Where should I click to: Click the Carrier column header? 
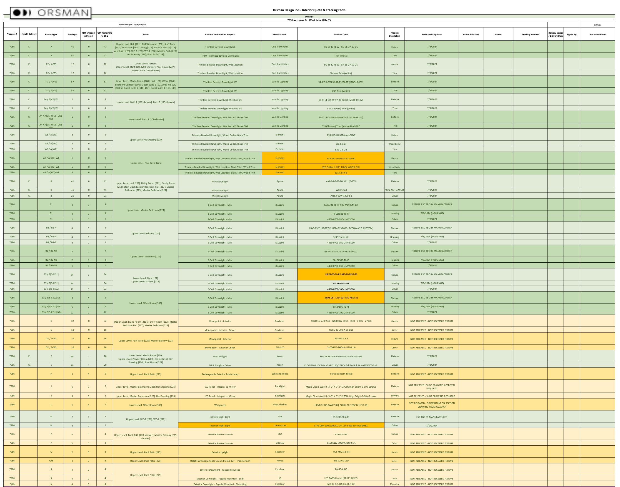coord(498,34)
